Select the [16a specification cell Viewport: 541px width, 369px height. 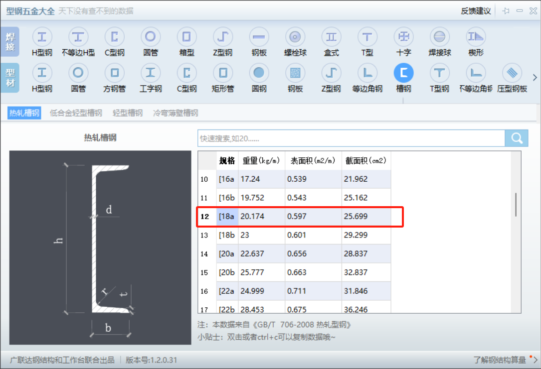(x=227, y=179)
